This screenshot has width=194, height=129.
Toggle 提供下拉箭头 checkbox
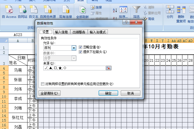(x=80, y=52)
